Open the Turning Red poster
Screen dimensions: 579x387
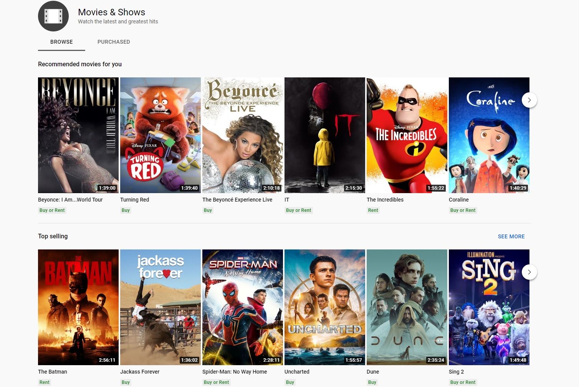point(160,135)
